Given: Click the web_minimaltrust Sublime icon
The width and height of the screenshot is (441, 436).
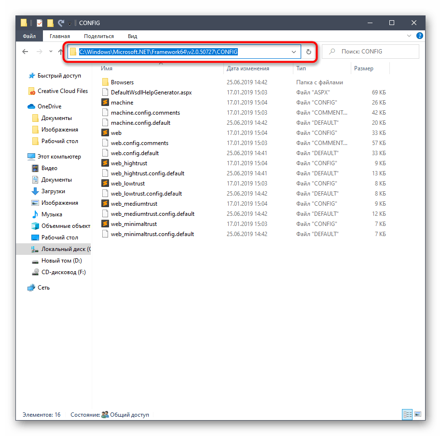Looking at the screenshot, I should [105, 224].
